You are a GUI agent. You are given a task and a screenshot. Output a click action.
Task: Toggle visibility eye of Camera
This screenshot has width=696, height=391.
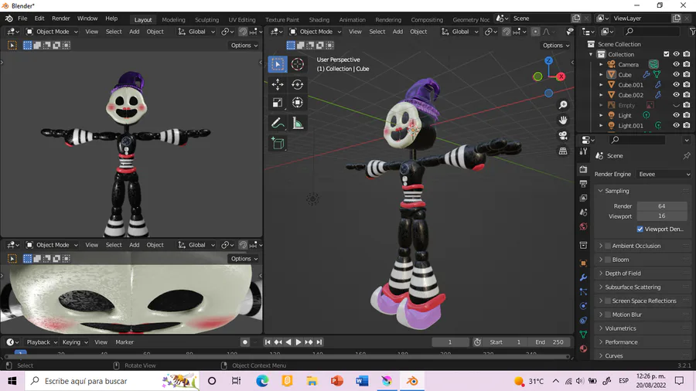click(676, 64)
